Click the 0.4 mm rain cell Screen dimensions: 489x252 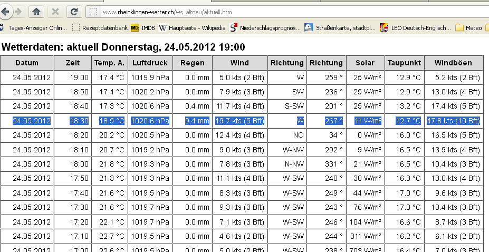(193, 106)
